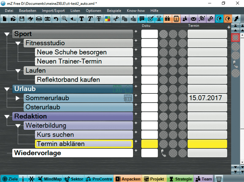
Task: Click the gears settings icon
Action: pyautogui.click(x=210, y=19)
